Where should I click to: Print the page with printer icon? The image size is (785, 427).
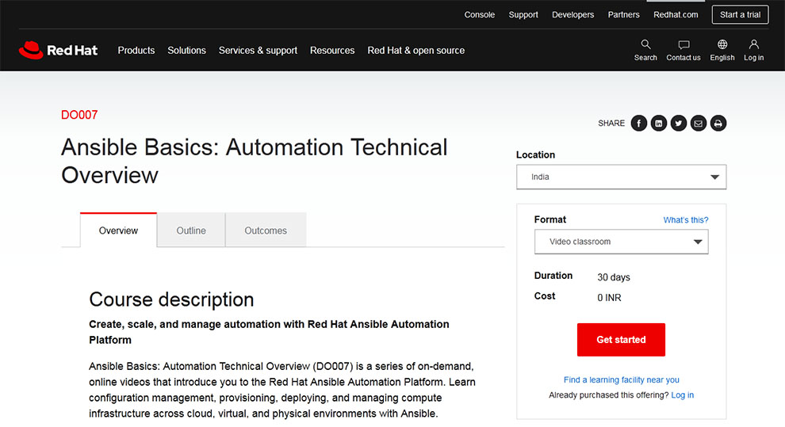(x=718, y=123)
